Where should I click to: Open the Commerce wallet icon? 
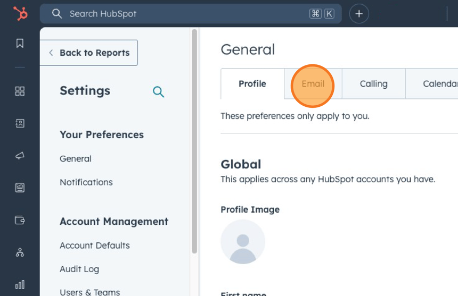click(20, 220)
